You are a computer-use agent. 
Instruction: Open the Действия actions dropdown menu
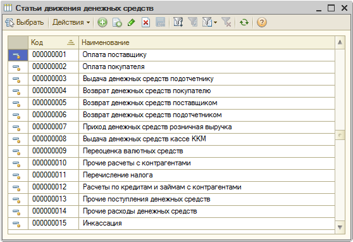tap(71, 22)
